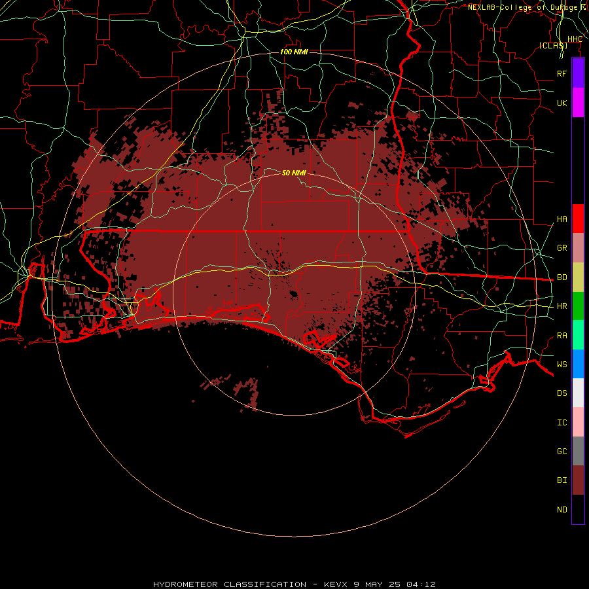This screenshot has height=589, width=589.
Task: Click the HA red legend swatch
Action: point(578,219)
